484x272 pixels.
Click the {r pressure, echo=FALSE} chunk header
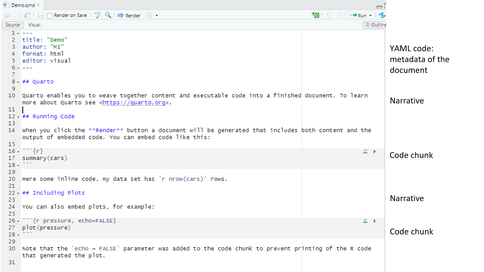[69, 221]
